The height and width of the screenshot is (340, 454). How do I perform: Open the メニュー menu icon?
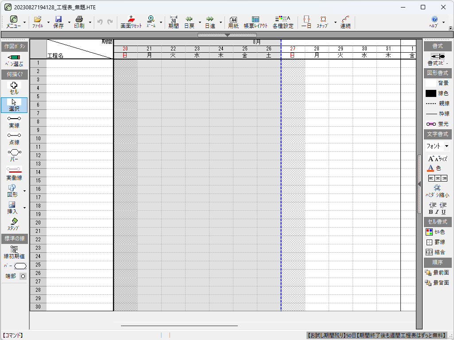[x=14, y=22]
